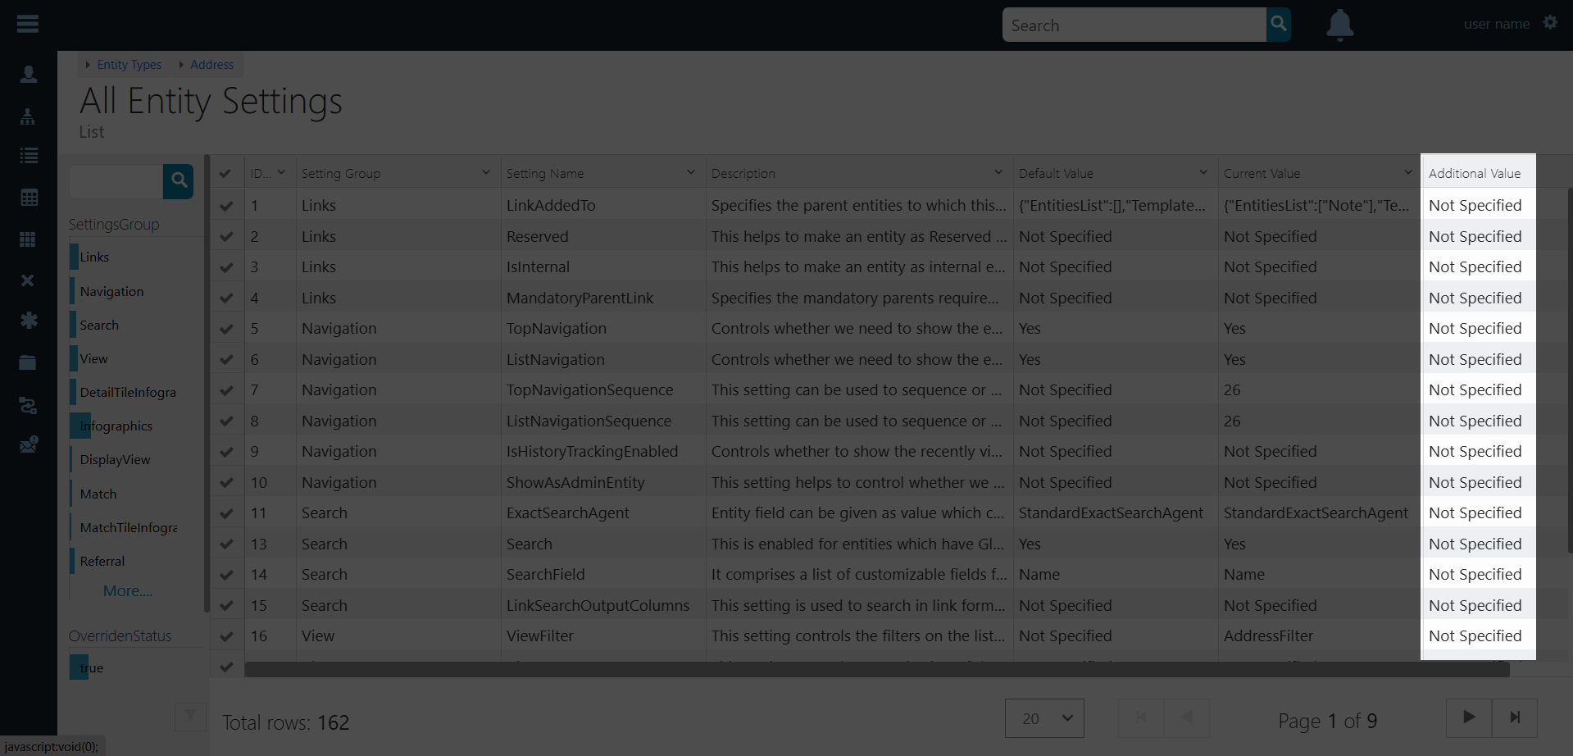
Task: Click the funnel filter icon
Action: [x=190, y=717]
